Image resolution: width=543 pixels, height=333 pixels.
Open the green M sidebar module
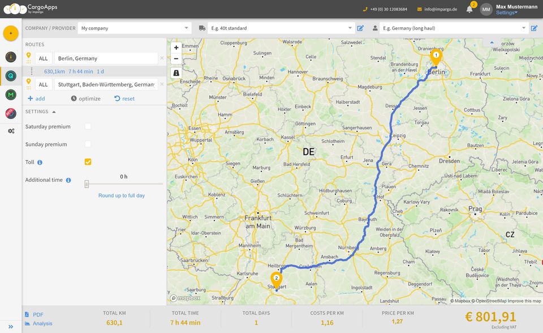[11, 95]
